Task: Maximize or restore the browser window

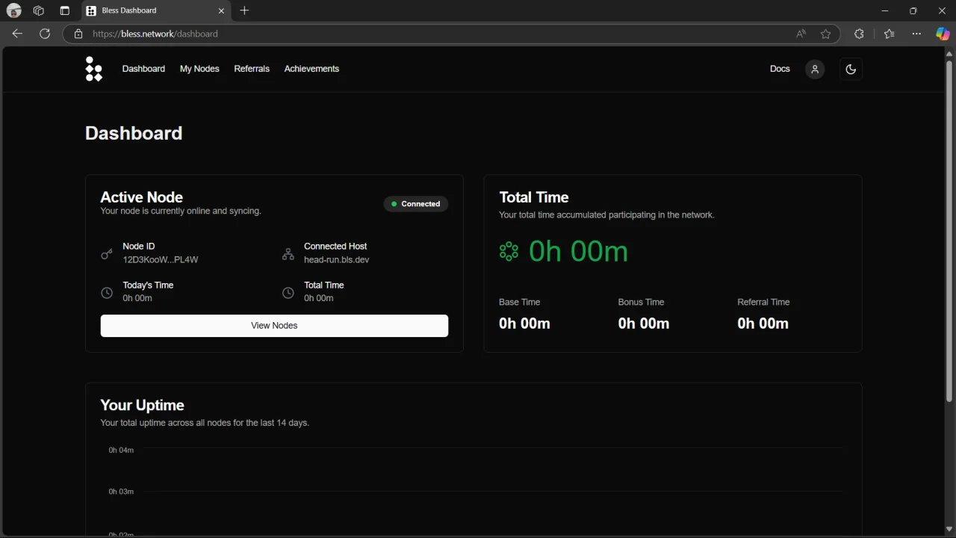Action: coord(913,10)
